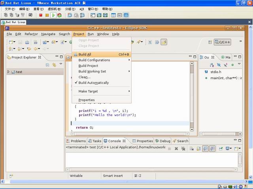Toggle Mark Occurrences highlighter in toolbar
This screenshot has width=253, height=189.
pyautogui.click(x=164, y=42)
